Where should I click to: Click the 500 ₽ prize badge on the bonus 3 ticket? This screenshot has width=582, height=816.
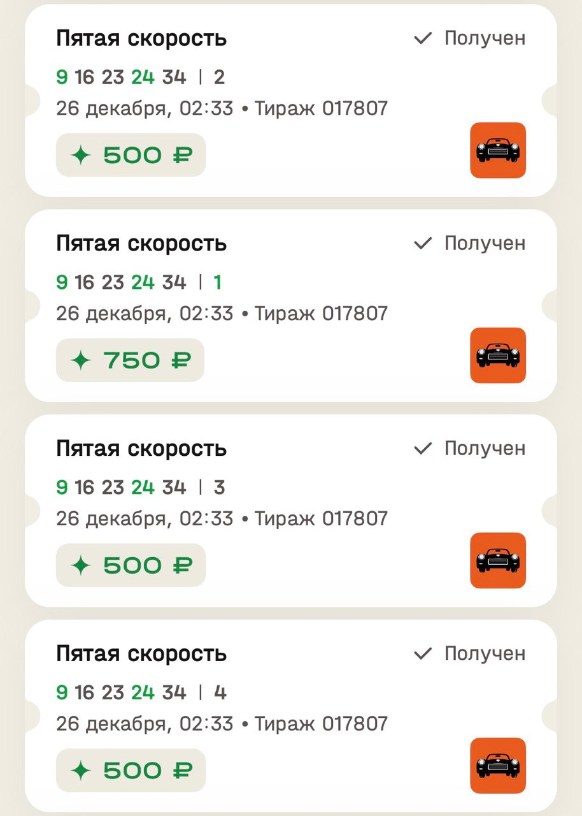click(131, 565)
